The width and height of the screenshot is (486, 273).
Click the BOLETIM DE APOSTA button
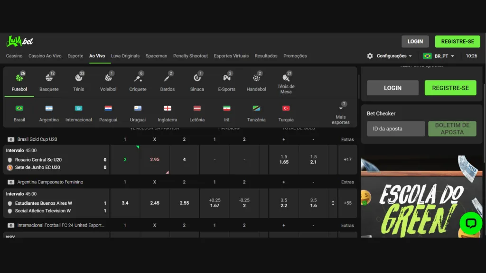(x=452, y=129)
